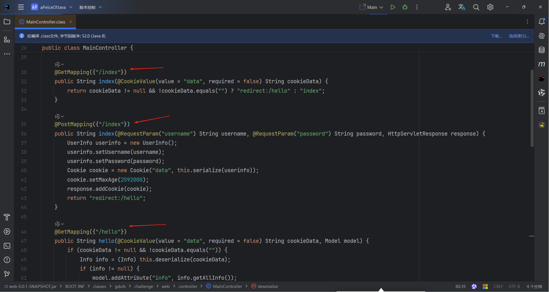
Task: Open the Problems tool window
Action: click(7, 260)
